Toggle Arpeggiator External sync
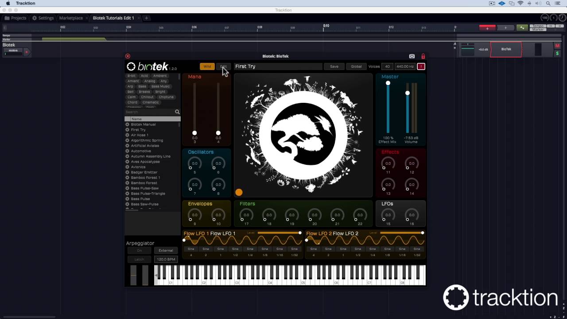Screen dimensions: 567x319 pos(166,250)
